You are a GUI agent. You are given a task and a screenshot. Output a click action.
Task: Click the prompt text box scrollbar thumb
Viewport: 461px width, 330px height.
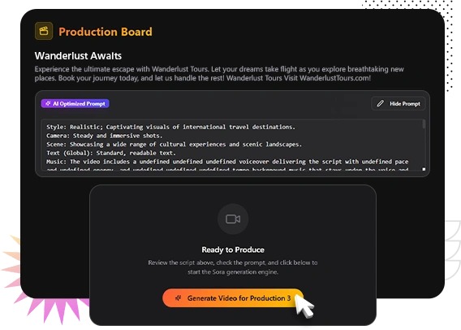point(424,124)
